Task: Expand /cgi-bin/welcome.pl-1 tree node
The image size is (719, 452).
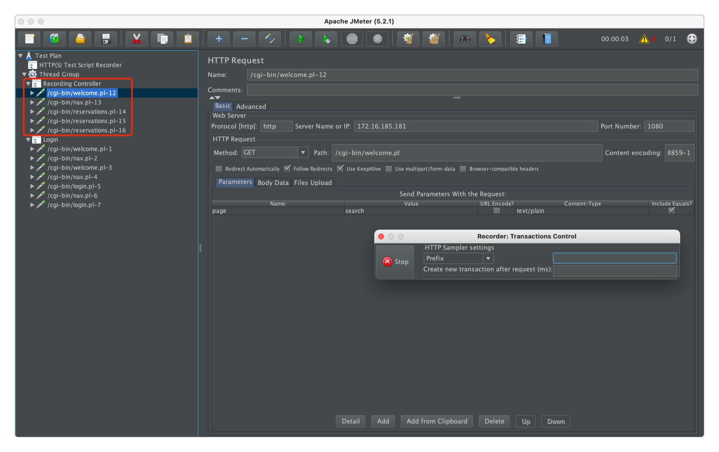Action: coord(32,149)
